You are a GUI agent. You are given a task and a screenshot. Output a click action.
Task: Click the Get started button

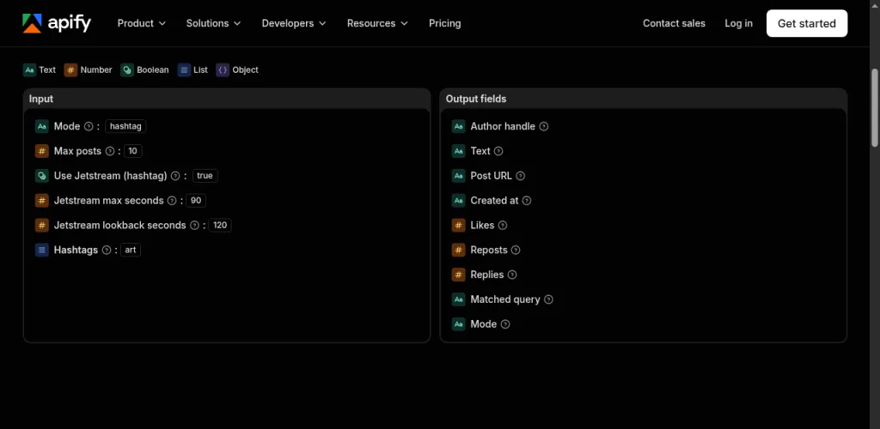tap(806, 23)
